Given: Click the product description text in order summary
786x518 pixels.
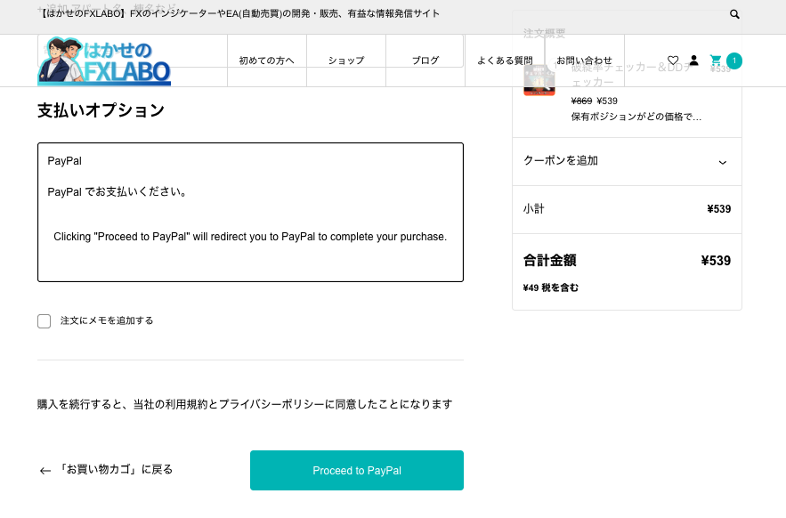Looking at the screenshot, I should tap(636, 117).
